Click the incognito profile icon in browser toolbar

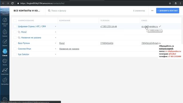coord(176,3)
